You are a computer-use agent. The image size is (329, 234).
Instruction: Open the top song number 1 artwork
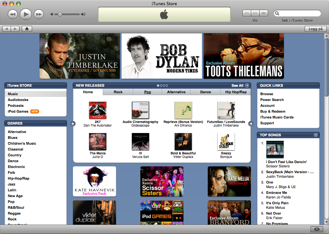click(275, 150)
